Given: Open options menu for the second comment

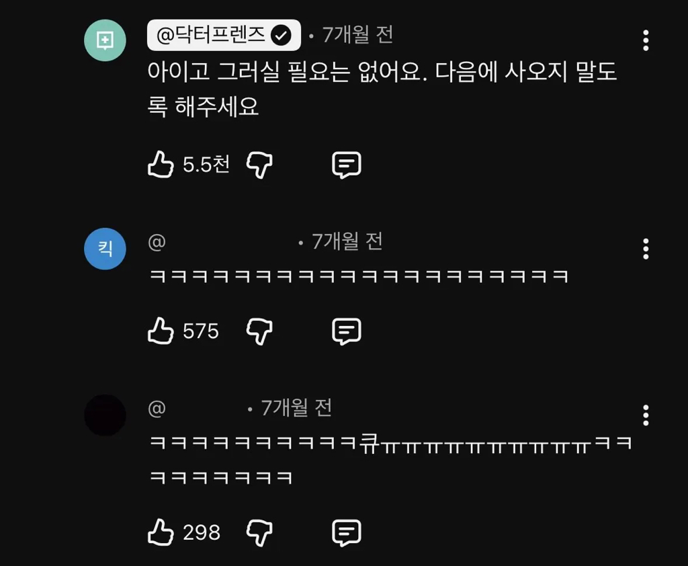Looking at the screenshot, I should [x=645, y=249].
